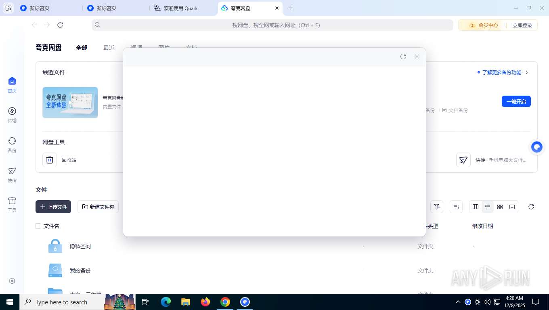Viewport: 549px width, 310px height.
Task: Switch to grid view icon
Action: pyautogui.click(x=500, y=207)
